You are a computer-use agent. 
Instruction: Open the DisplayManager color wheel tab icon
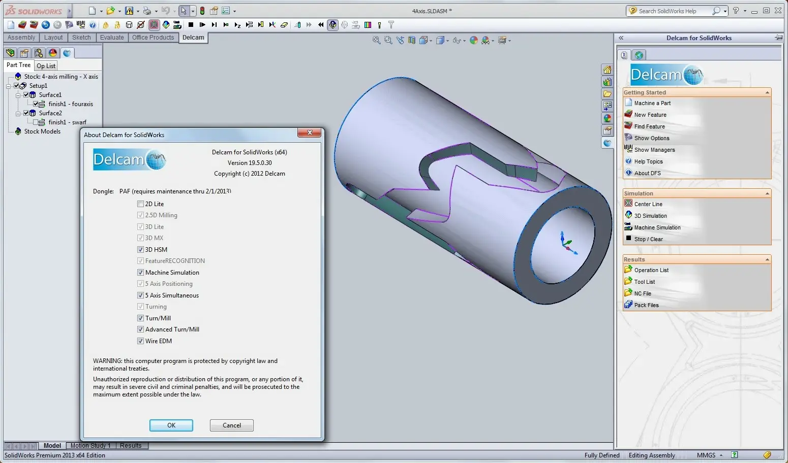click(x=53, y=53)
